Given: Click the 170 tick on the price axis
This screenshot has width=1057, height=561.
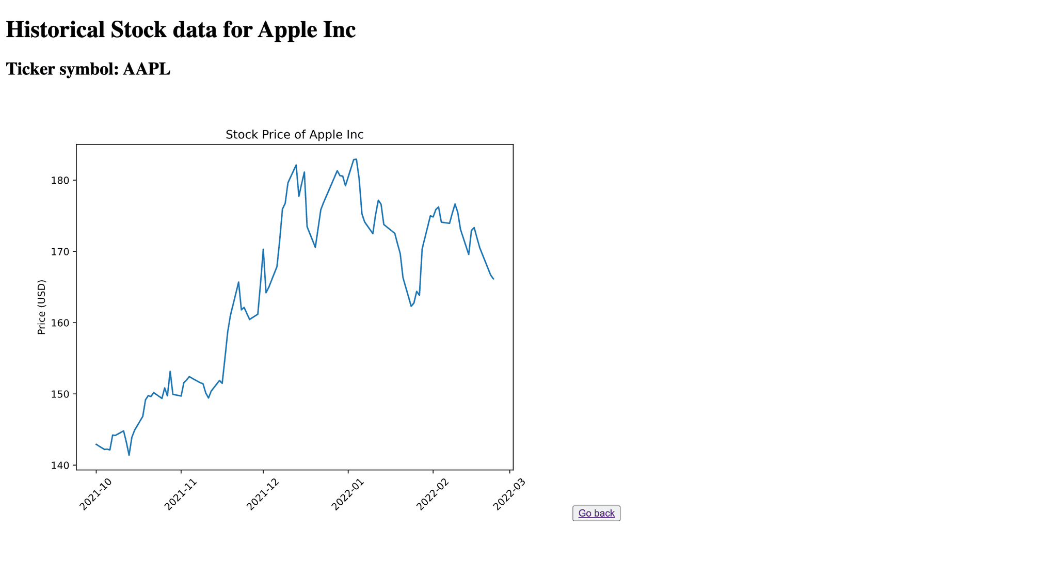Looking at the screenshot, I should [x=61, y=252].
